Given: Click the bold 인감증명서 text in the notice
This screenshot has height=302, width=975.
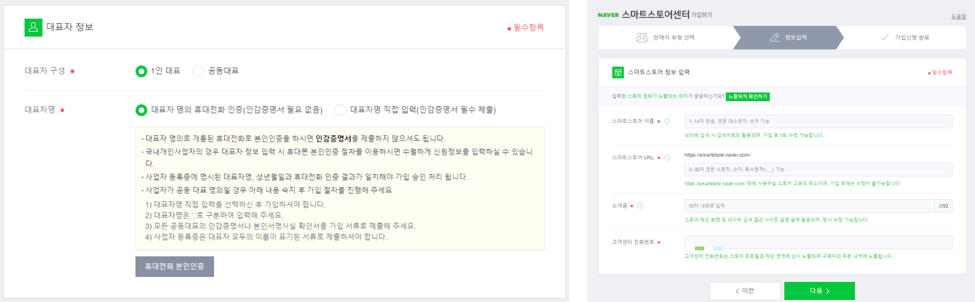Looking at the screenshot, I should pyautogui.click(x=333, y=139).
